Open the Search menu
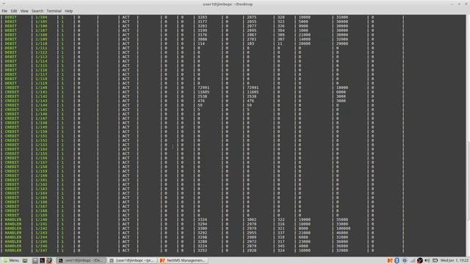The width and height of the screenshot is (470, 264). (37, 11)
